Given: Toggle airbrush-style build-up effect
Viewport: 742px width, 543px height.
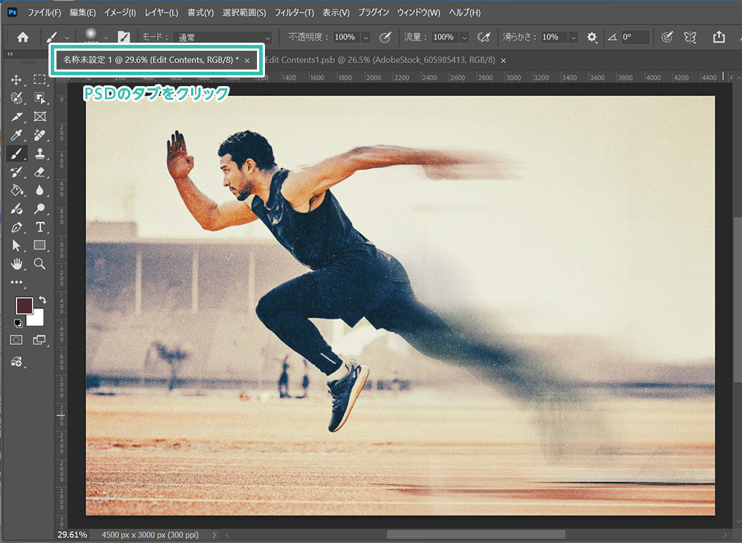Looking at the screenshot, I should point(484,37).
